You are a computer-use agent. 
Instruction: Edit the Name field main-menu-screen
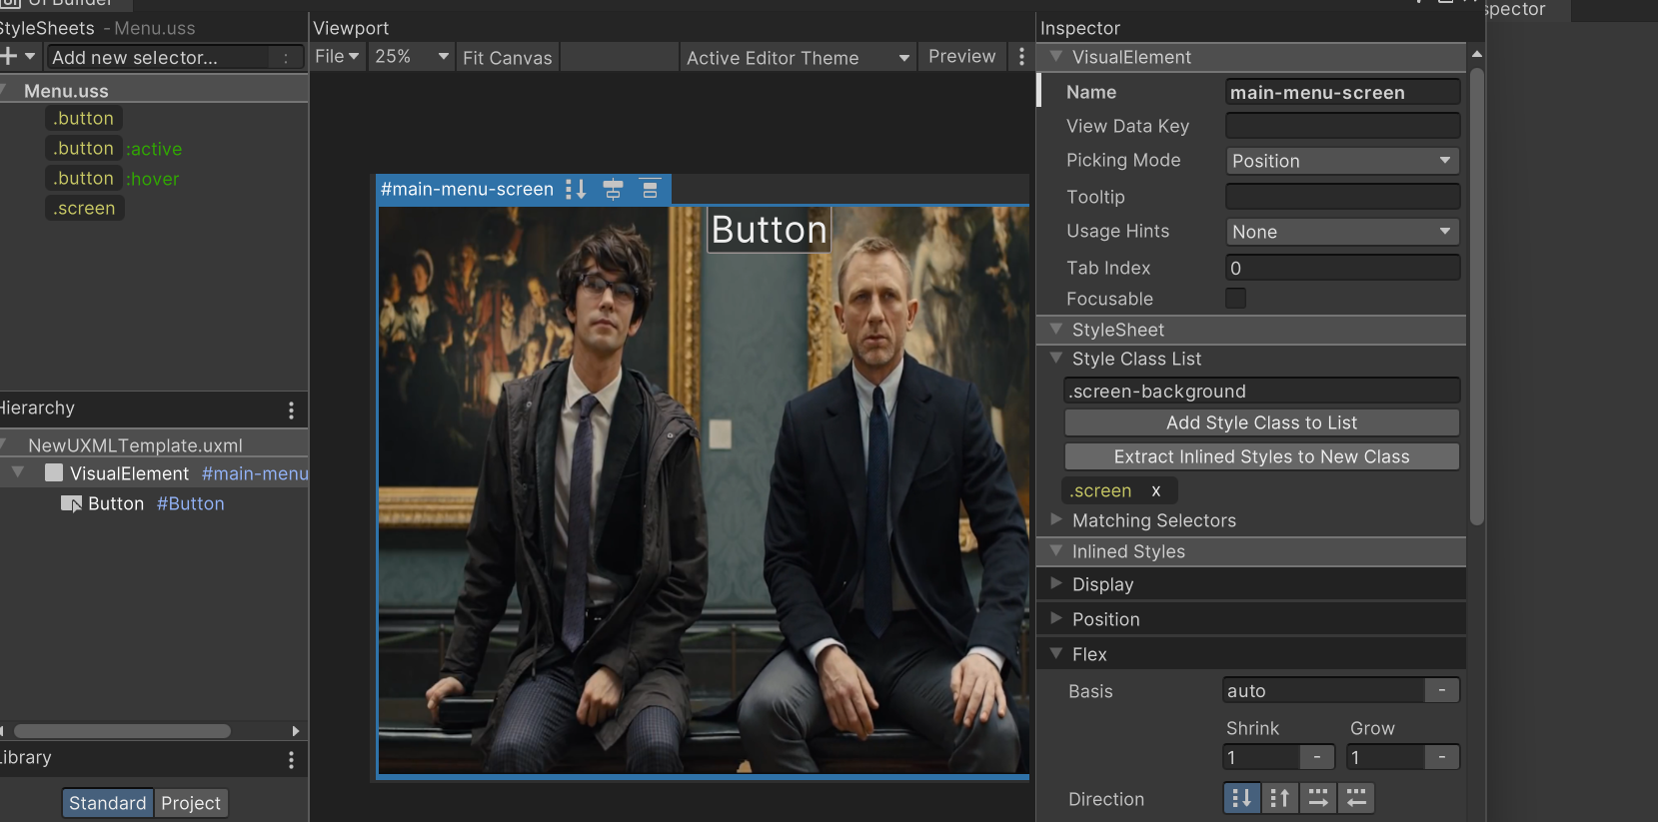point(1342,92)
